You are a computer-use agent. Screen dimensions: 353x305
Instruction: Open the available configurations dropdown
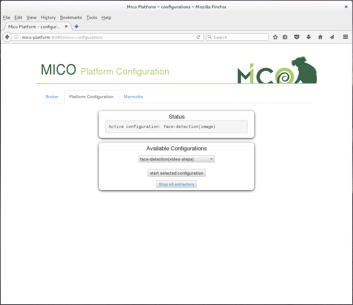[211, 159]
